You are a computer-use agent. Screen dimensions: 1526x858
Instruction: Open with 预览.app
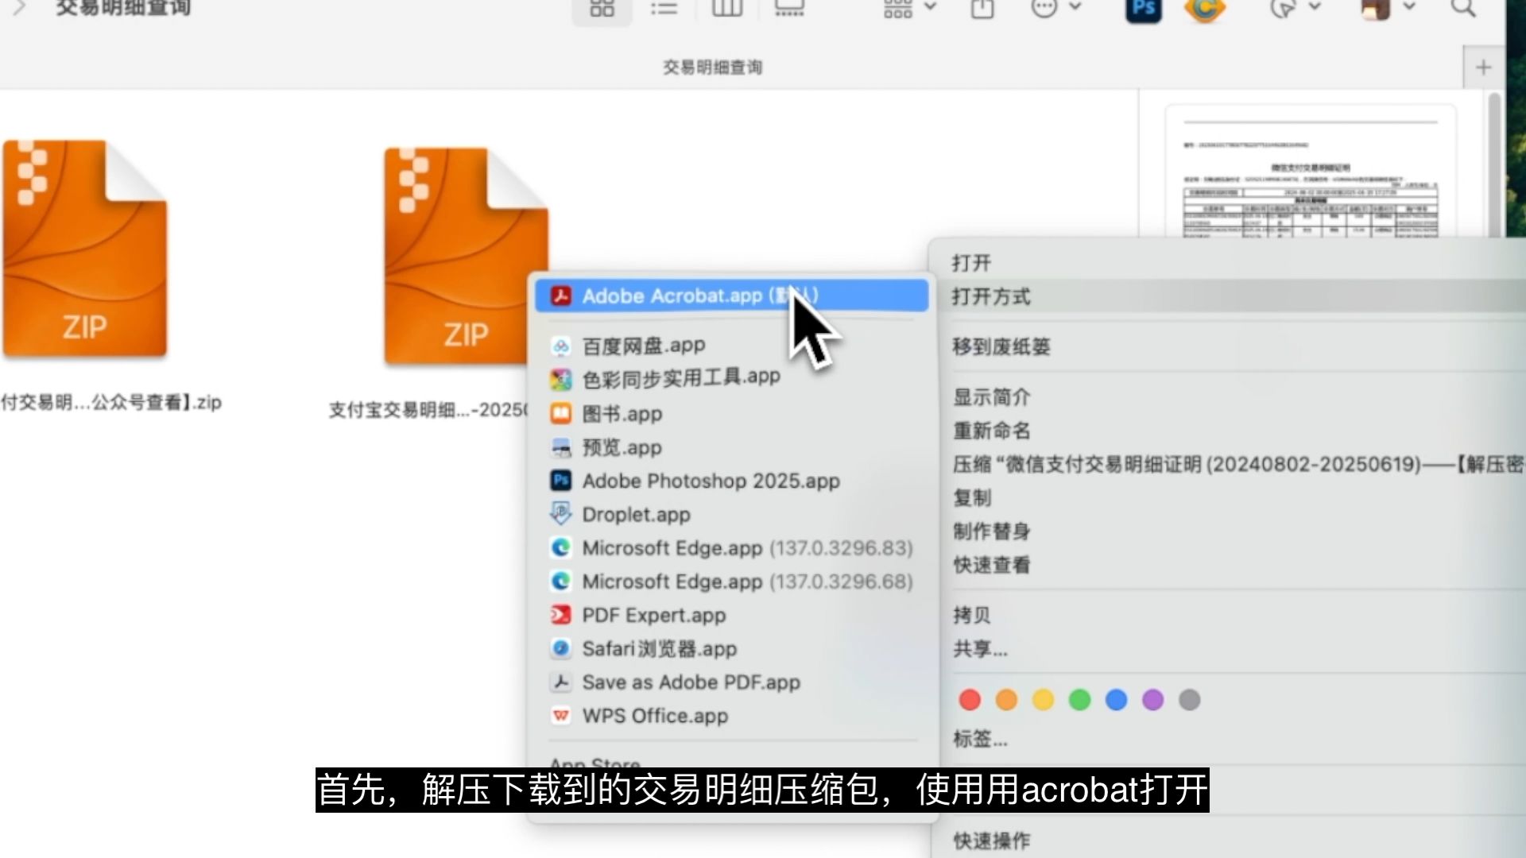pos(731,447)
